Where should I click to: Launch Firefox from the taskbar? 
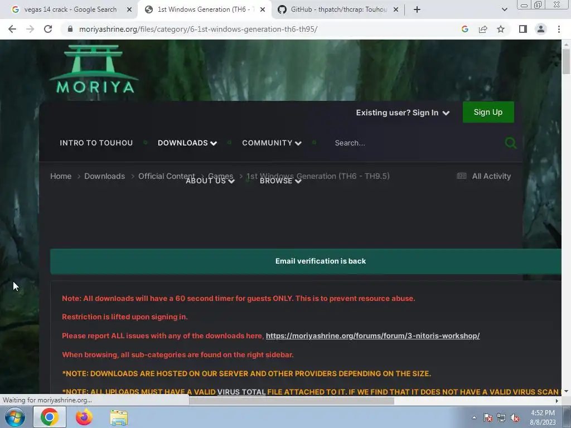tap(84, 417)
